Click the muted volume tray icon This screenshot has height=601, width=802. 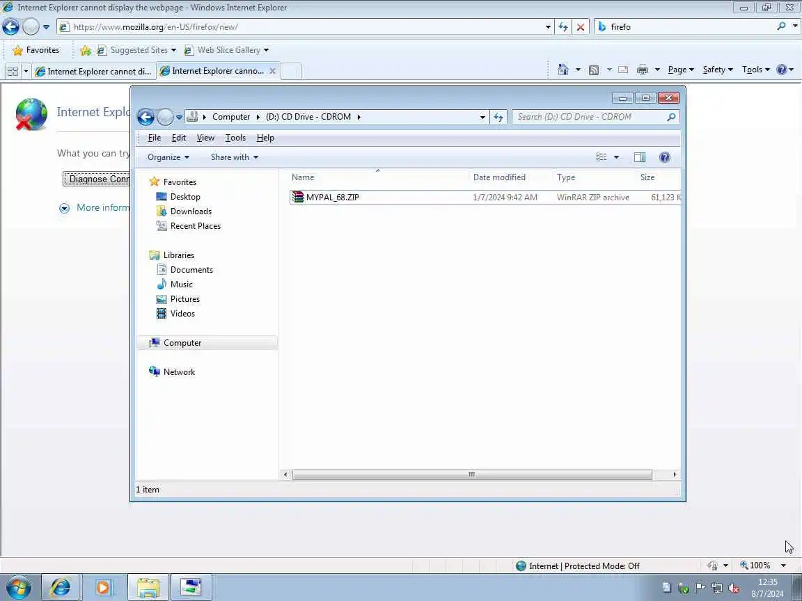[734, 588]
